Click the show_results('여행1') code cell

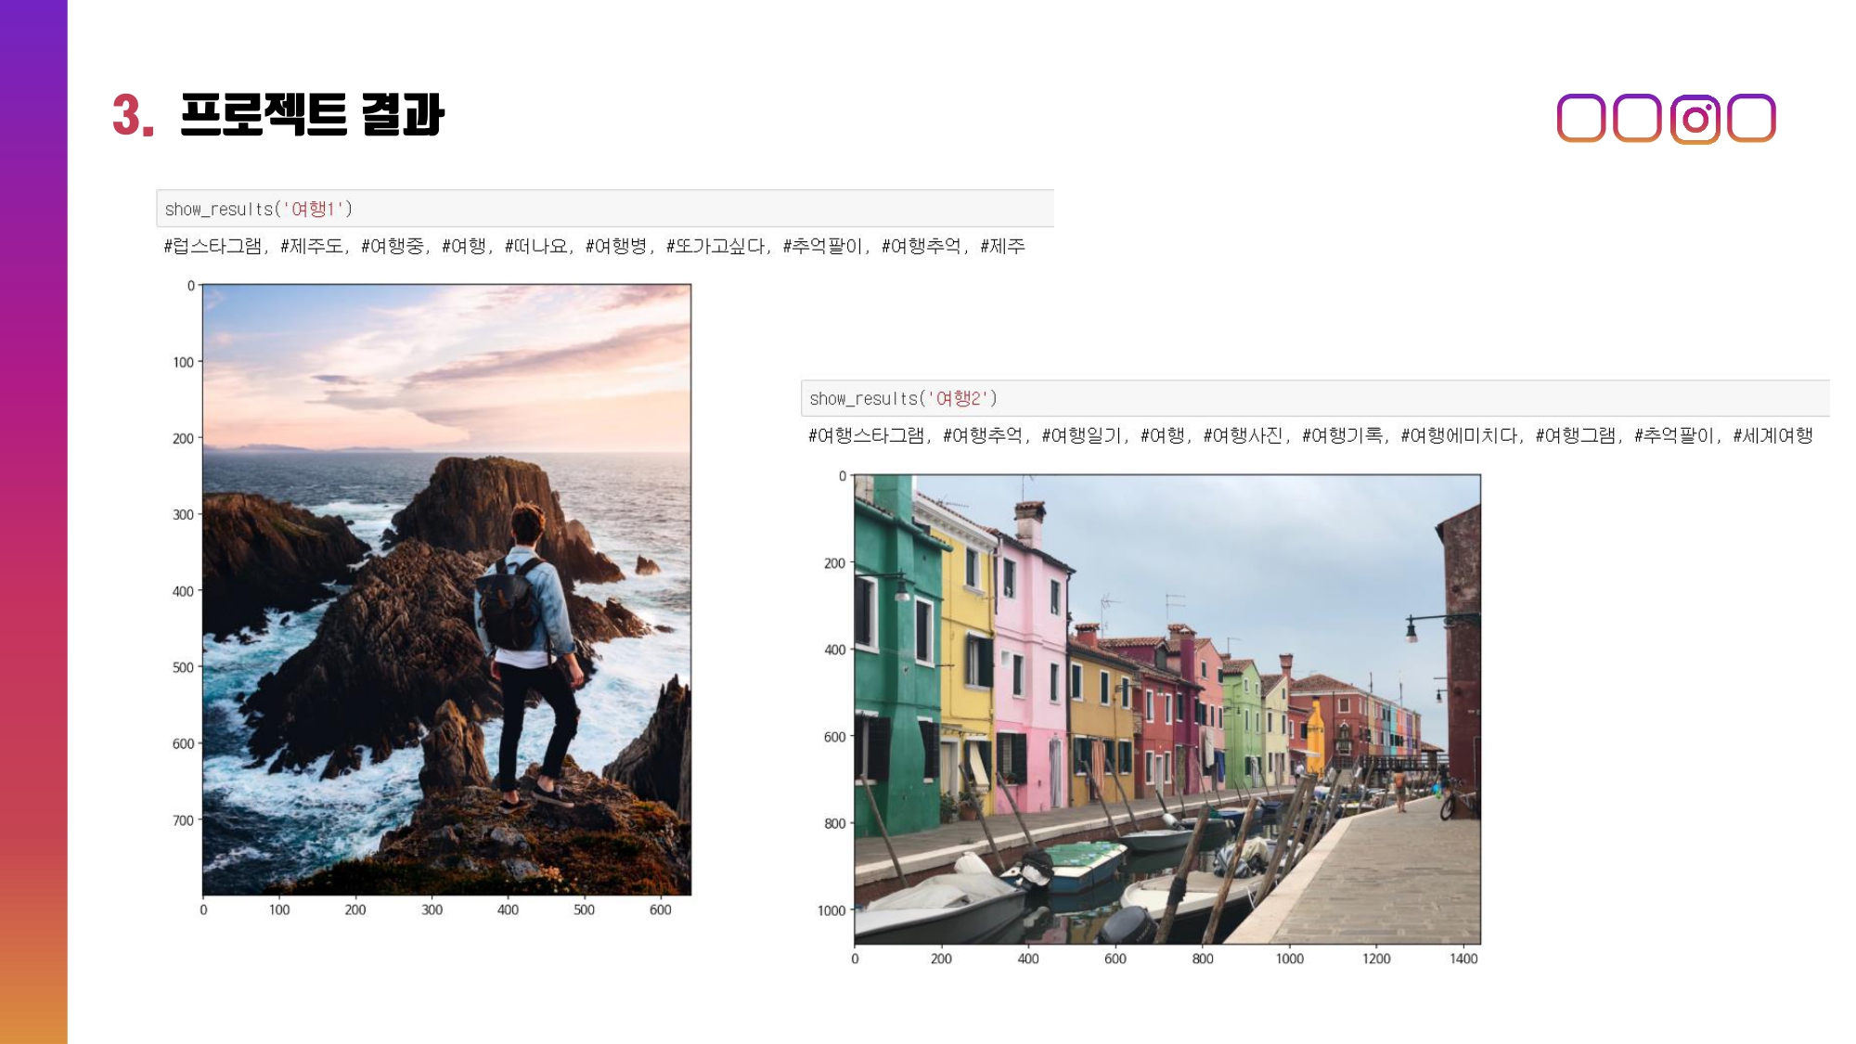point(603,209)
